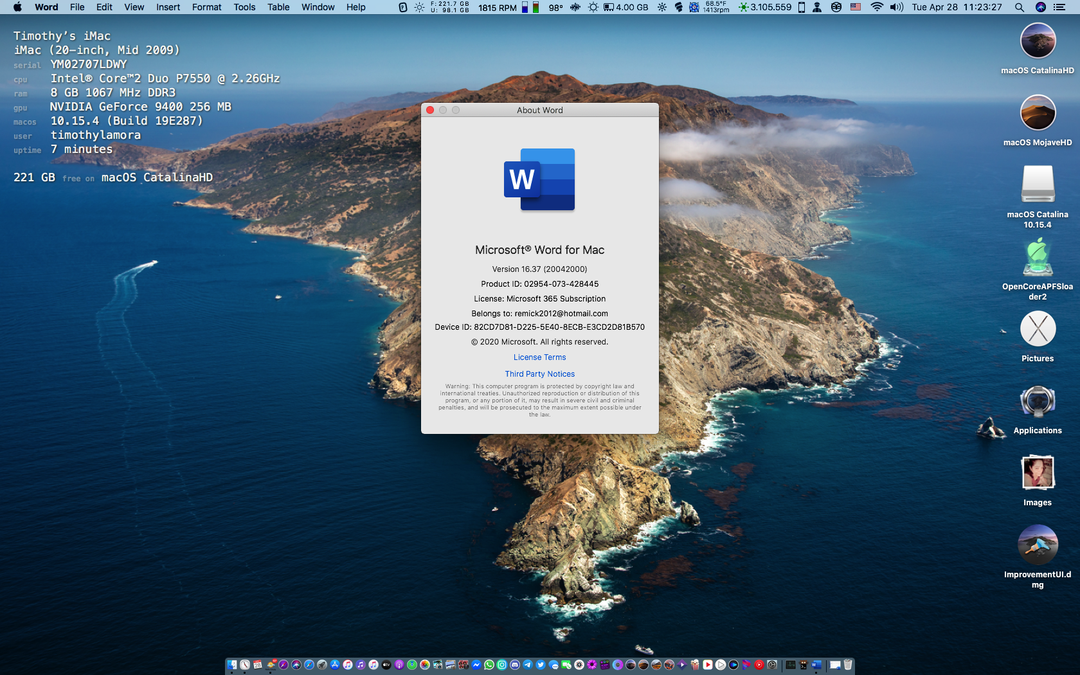Image resolution: width=1080 pixels, height=675 pixels.
Task: Open WhatsApp from the Dock
Action: tap(489, 665)
